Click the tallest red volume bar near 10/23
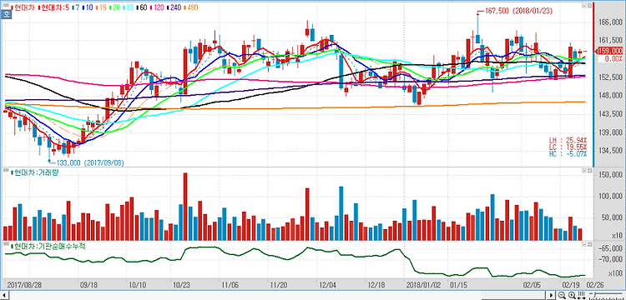626x300 pixels. click(184, 207)
